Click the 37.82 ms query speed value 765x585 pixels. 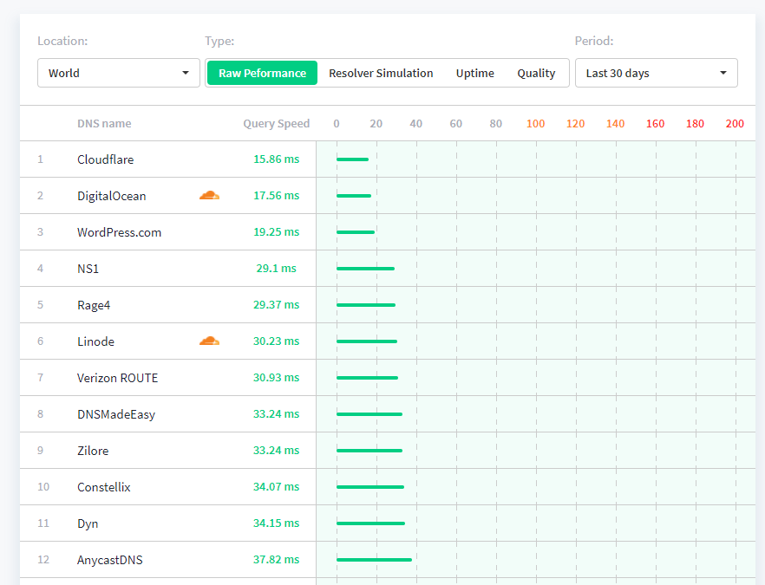coord(276,559)
